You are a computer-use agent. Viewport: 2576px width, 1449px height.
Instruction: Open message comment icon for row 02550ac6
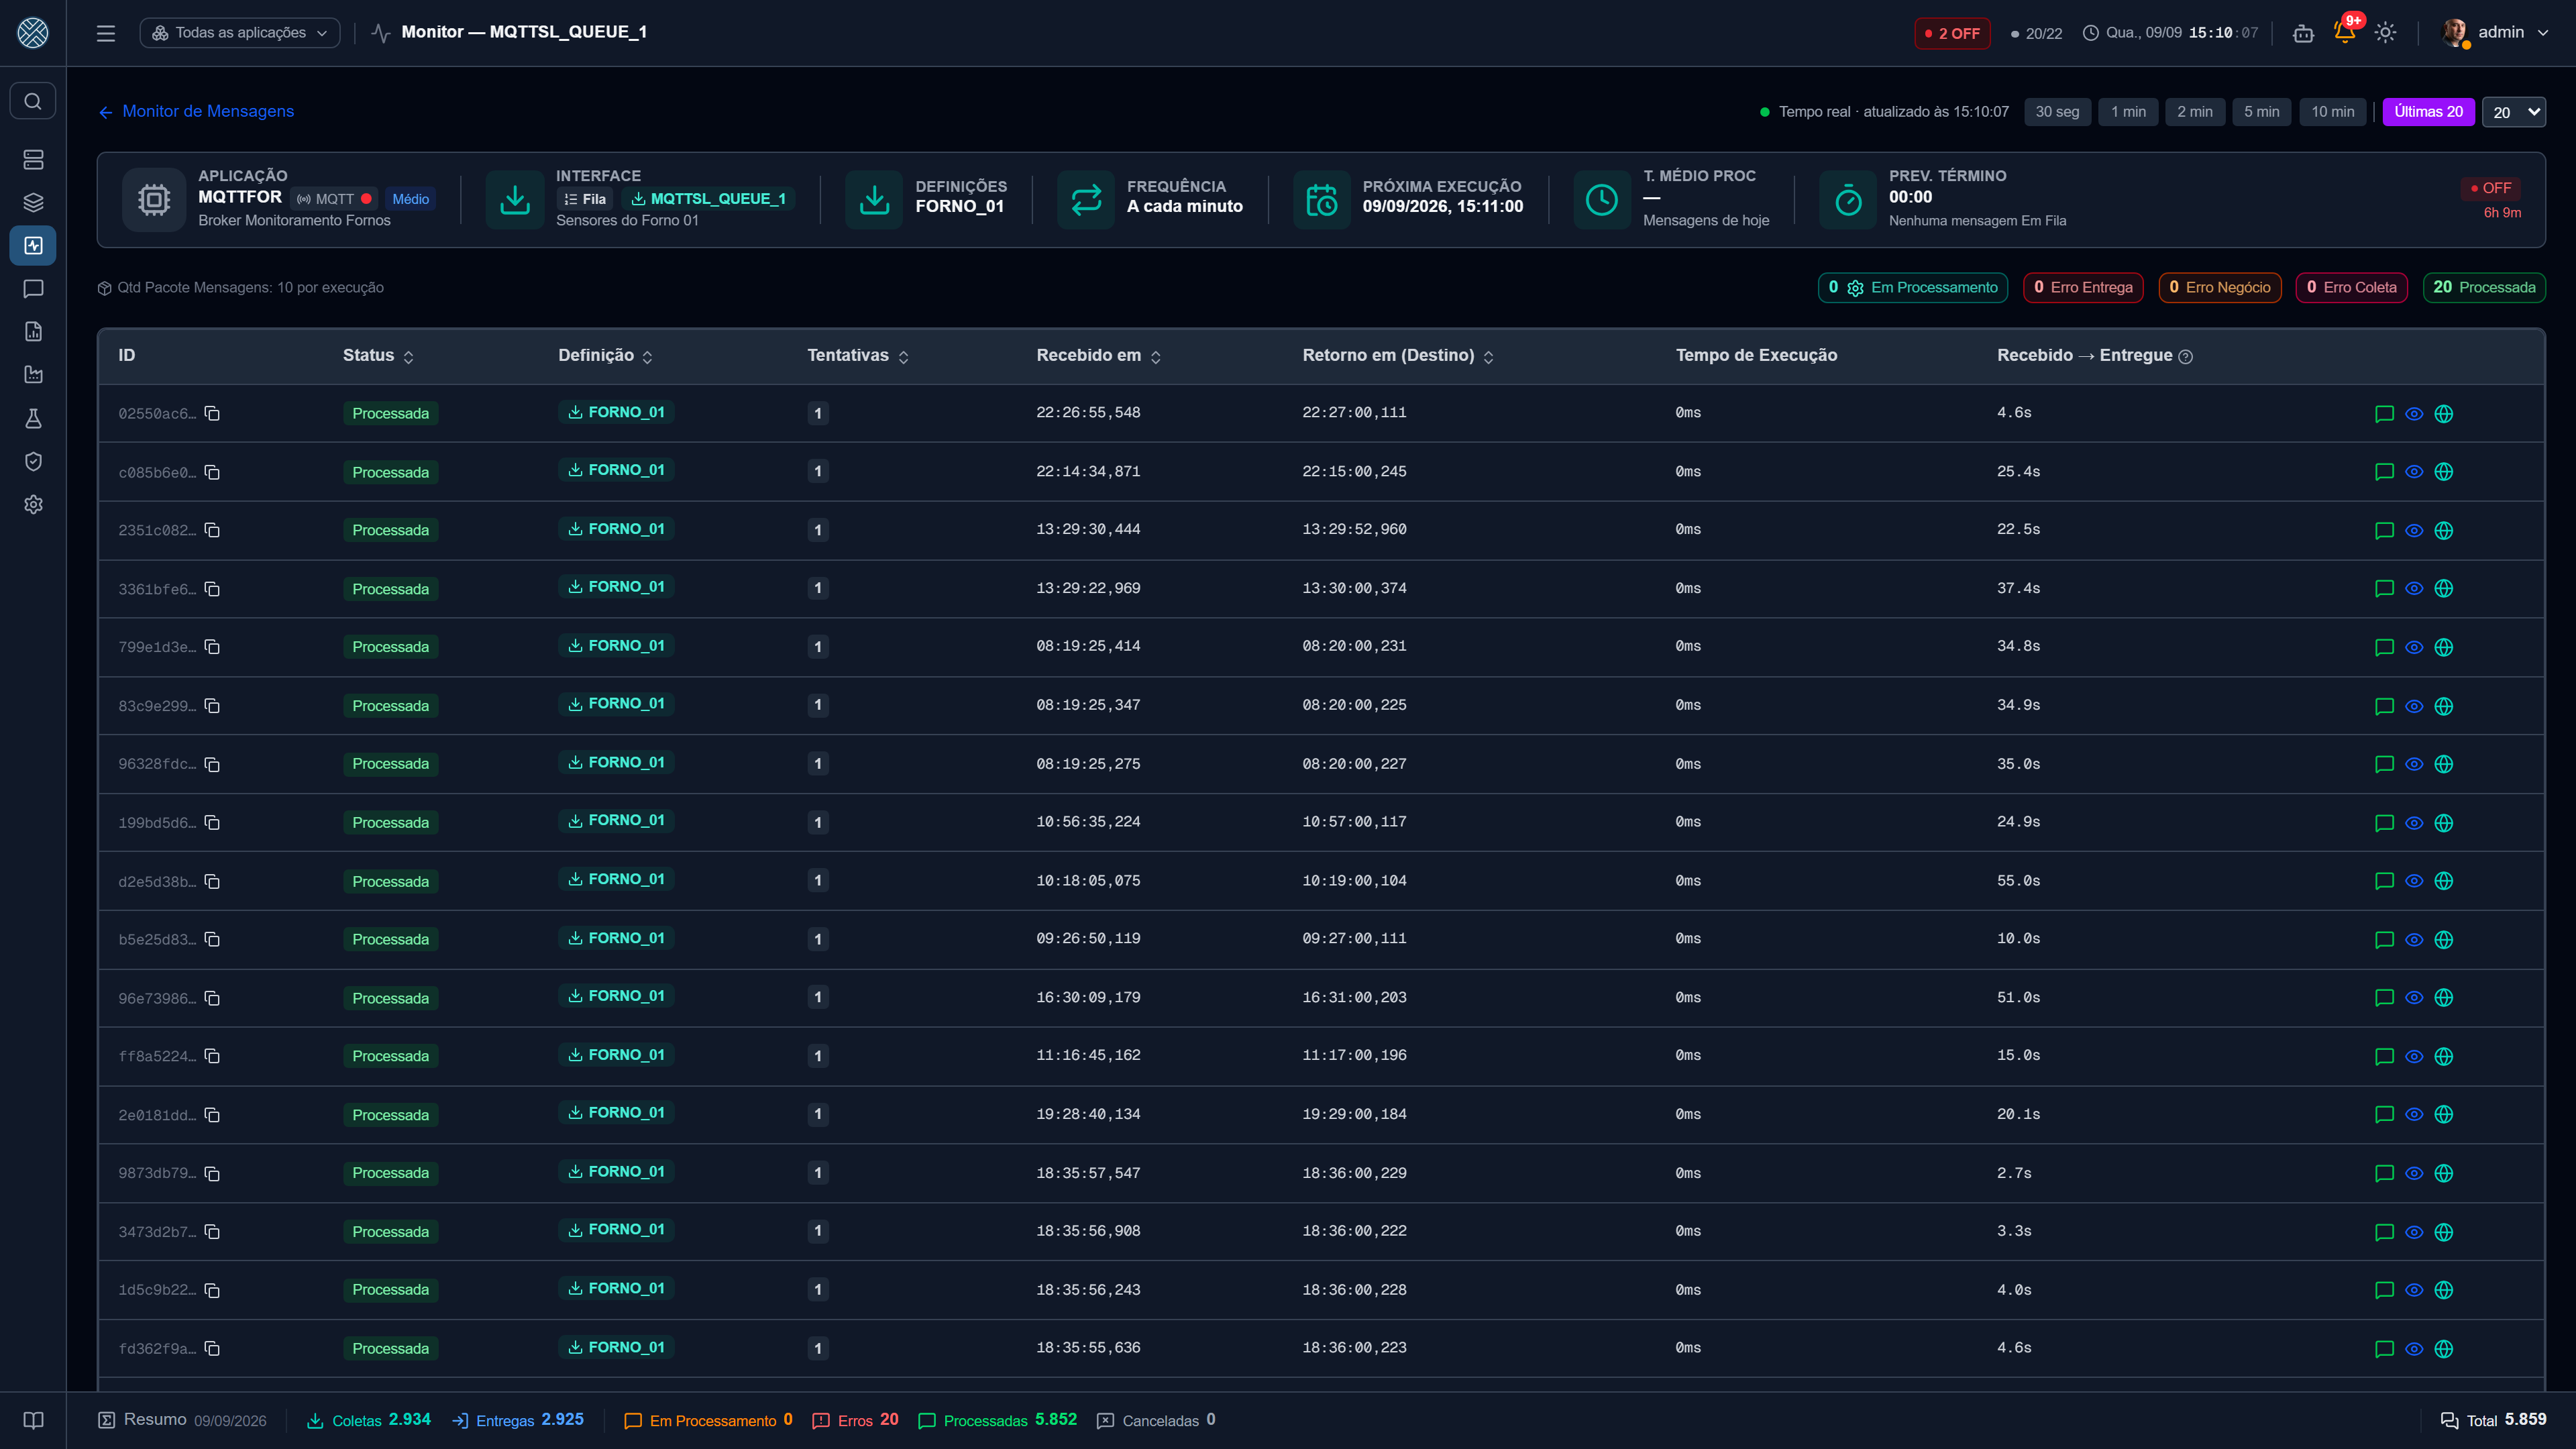click(x=2384, y=414)
